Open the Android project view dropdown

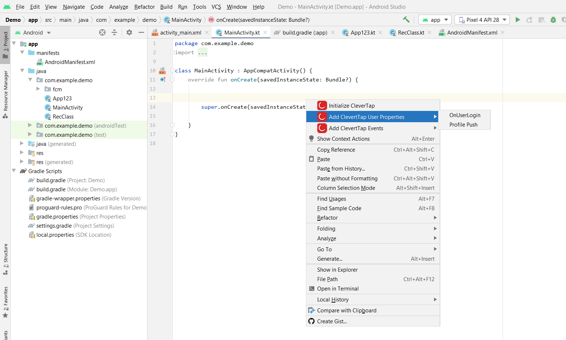coord(33,32)
